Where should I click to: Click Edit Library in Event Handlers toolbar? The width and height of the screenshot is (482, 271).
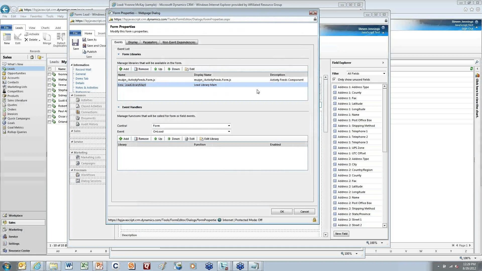(x=209, y=139)
